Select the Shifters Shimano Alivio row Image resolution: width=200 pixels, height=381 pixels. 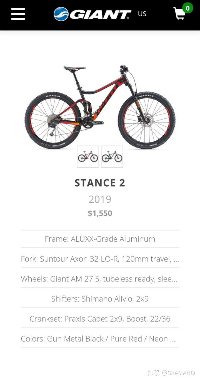coord(100,299)
